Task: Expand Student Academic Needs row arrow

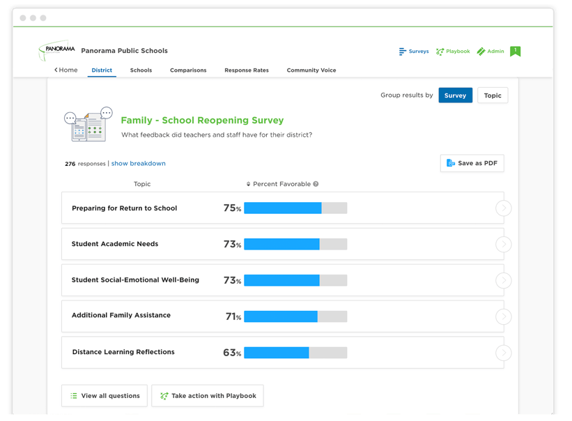Action: (503, 244)
